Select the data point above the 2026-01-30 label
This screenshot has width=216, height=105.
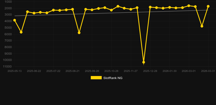(x=170, y=7)
